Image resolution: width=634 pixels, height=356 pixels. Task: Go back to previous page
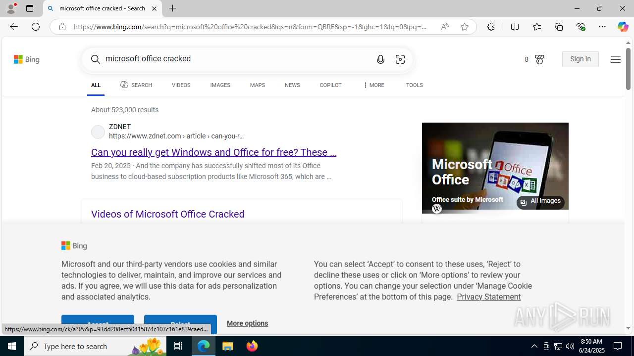tap(13, 27)
